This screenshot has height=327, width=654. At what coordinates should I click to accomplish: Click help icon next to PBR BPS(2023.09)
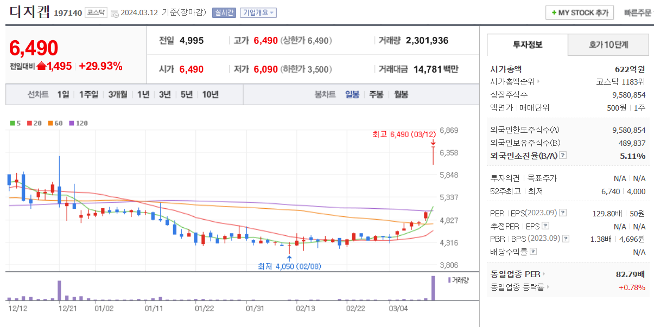pos(566,239)
